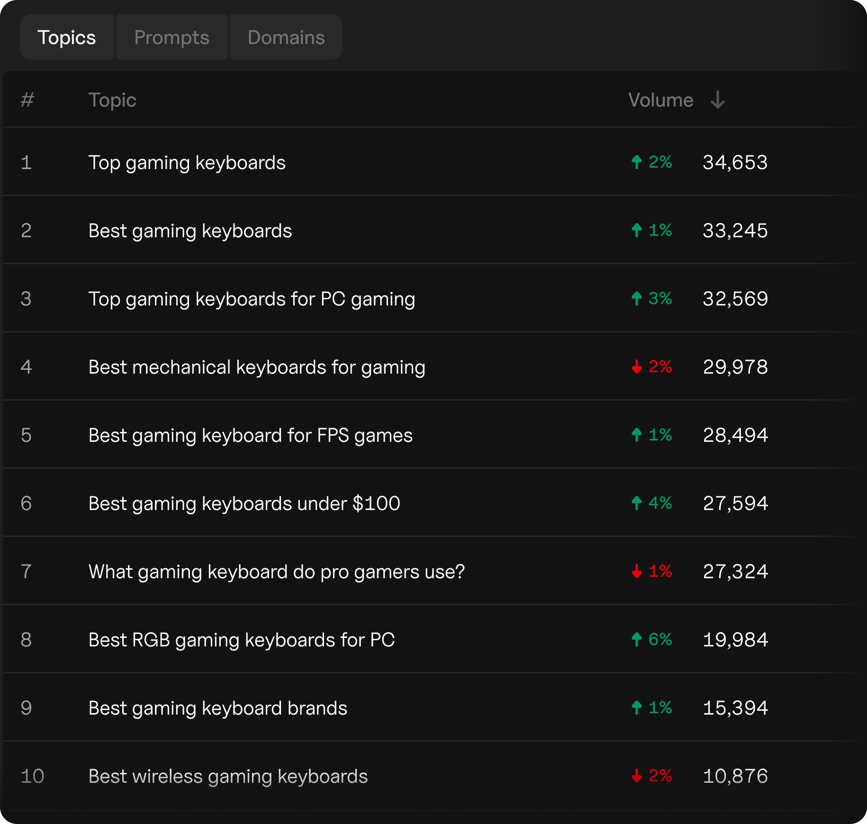Select Best RGB gaming keyboards for PC row
The height and width of the screenshot is (824, 867).
pos(242,640)
